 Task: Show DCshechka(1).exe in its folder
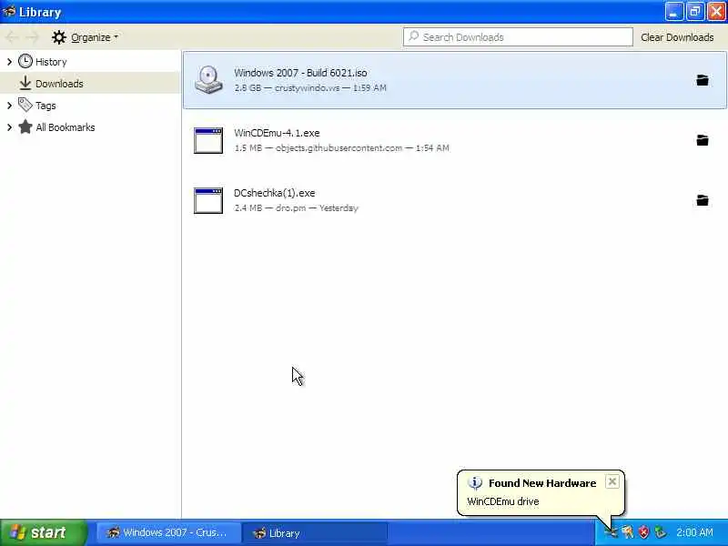[702, 200]
